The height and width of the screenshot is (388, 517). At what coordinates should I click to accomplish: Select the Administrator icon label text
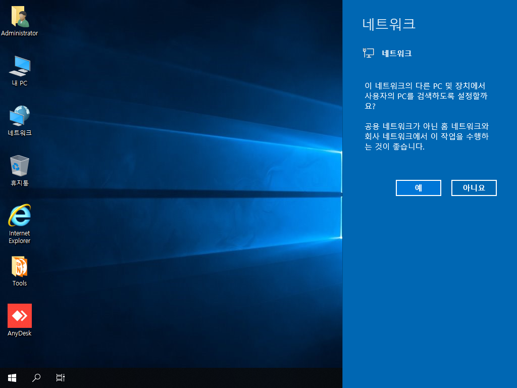(x=20, y=33)
